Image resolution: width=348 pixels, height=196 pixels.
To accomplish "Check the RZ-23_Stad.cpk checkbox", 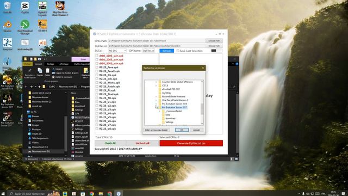I will (97, 94).
